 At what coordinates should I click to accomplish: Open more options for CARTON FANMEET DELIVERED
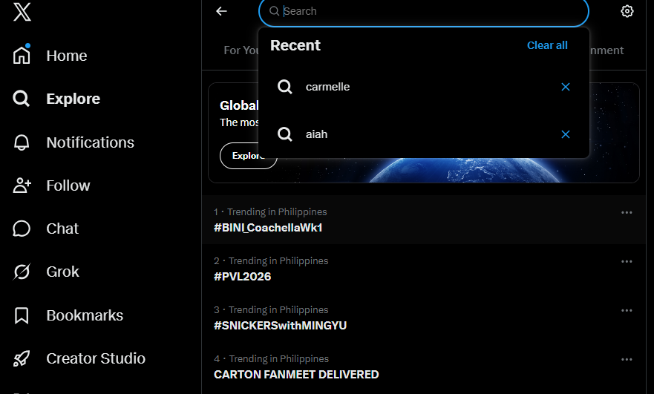(x=627, y=359)
